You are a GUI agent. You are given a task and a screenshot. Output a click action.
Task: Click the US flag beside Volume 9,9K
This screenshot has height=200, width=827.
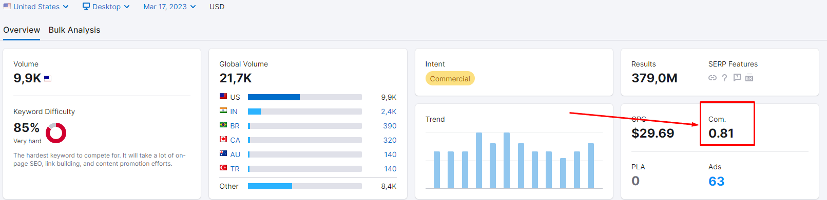pyautogui.click(x=48, y=79)
